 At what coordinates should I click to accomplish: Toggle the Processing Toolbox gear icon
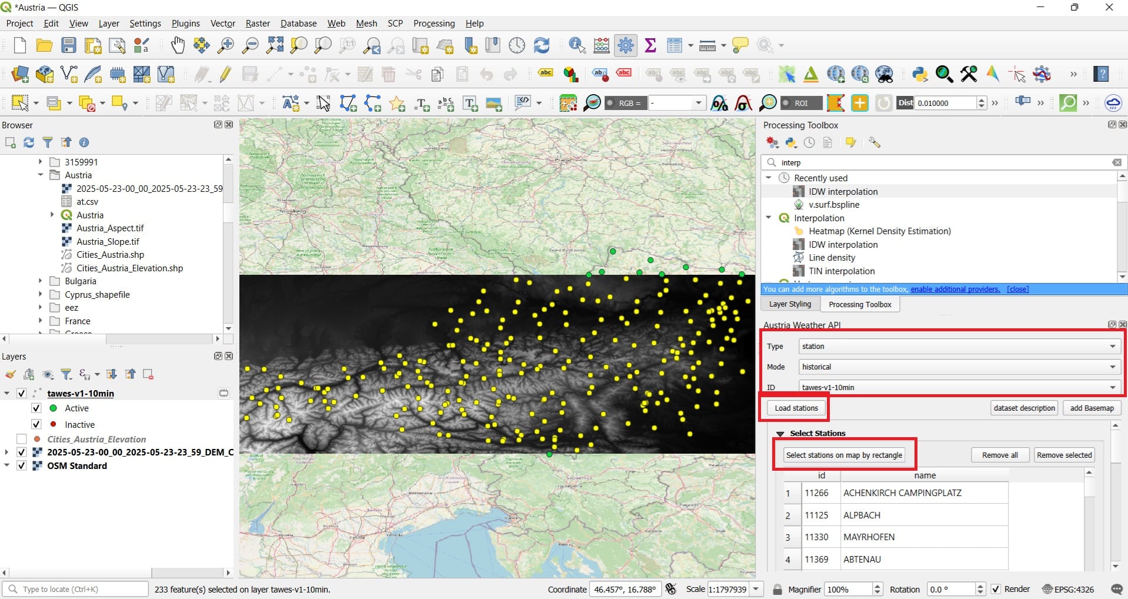tap(626, 45)
